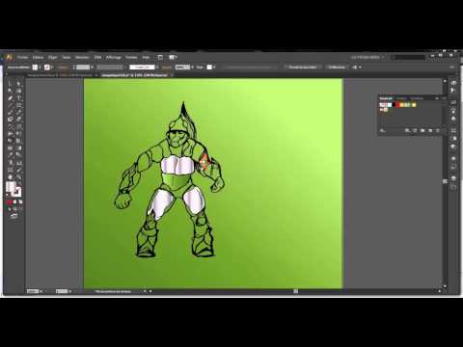Click the Fill box in the toolbox
The width and height of the screenshot is (463, 347).
pyautogui.click(x=11, y=187)
